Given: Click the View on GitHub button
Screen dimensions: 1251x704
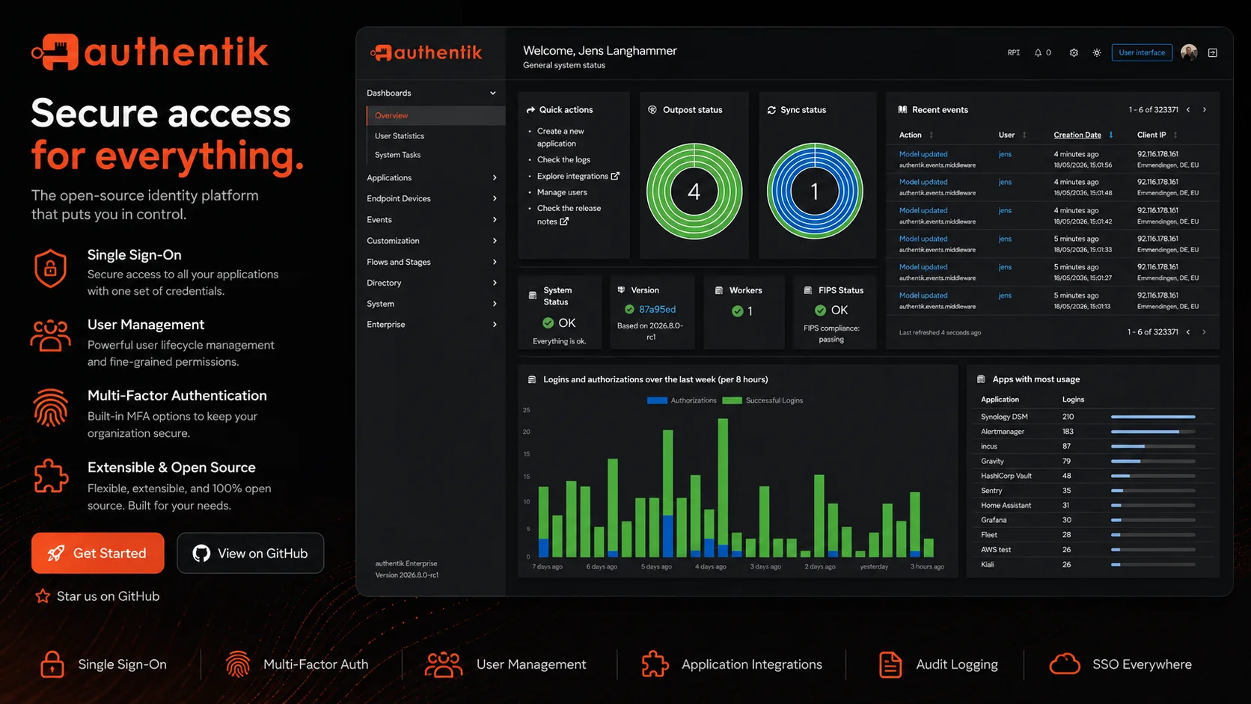Looking at the screenshot, I should pyautogui.click(x=251, y=553).
